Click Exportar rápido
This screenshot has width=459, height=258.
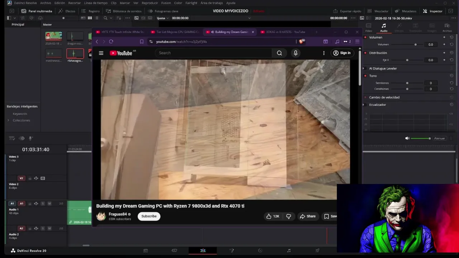(347, 11)
